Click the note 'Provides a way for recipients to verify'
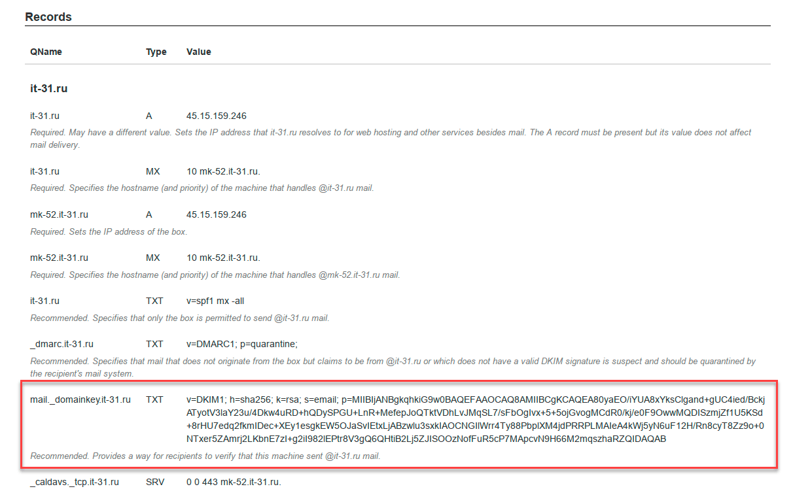The width and height of the screenshot is (793, 491). pos(205,456)
